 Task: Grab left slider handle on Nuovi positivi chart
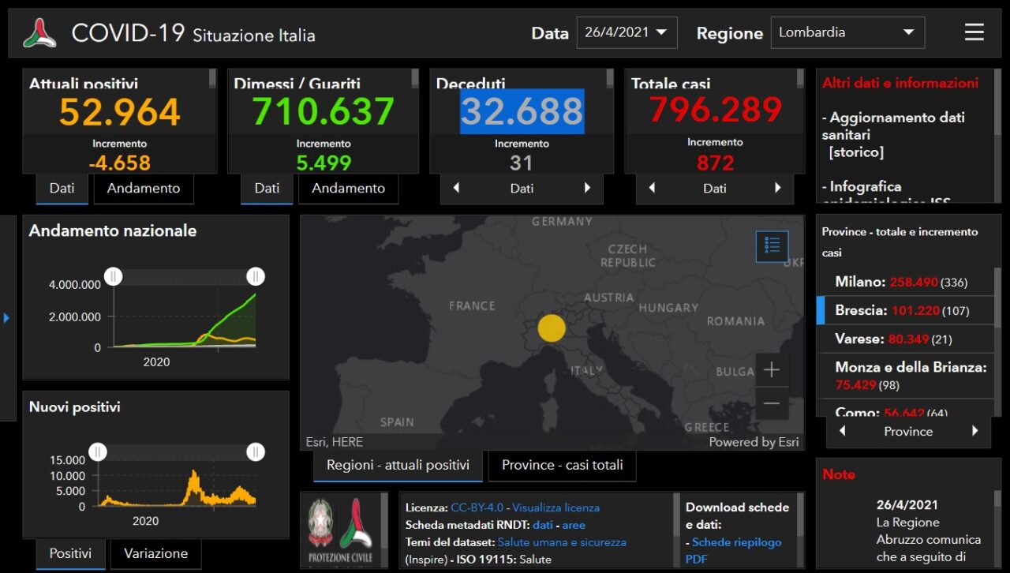[x=97, y=451]
